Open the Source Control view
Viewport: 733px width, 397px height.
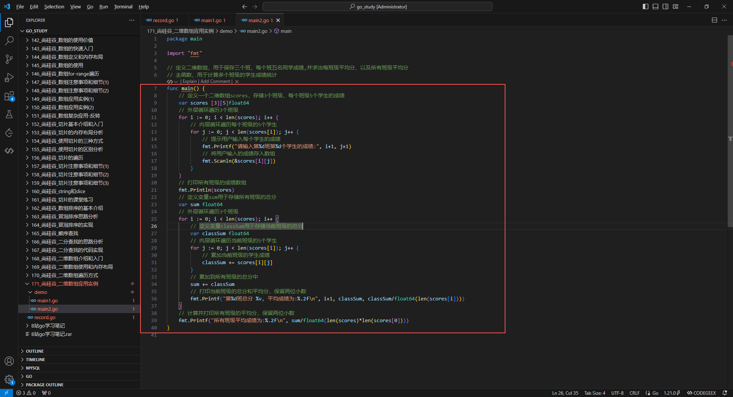9,59
